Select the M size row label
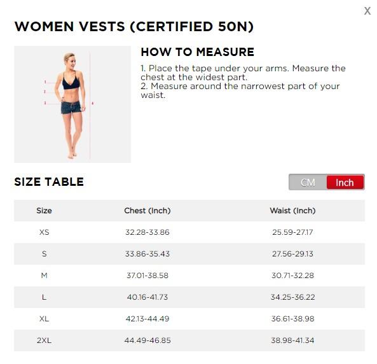This screenshot has height=364, width=377. pyautogui.click(x=45, y=276)
